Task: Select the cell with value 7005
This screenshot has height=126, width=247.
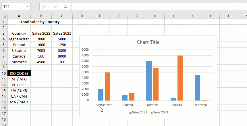Action: (x=41, y=50)
